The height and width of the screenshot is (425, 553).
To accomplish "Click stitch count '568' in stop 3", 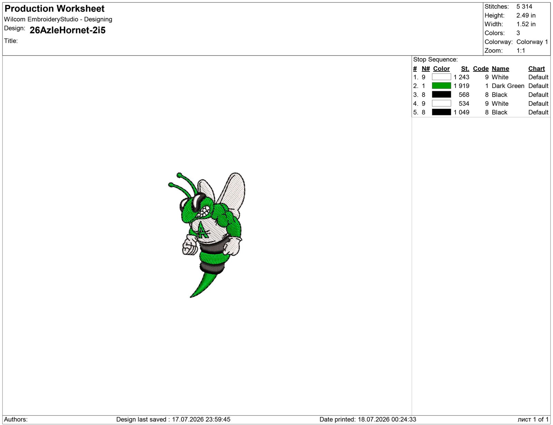I will point(464,95).
